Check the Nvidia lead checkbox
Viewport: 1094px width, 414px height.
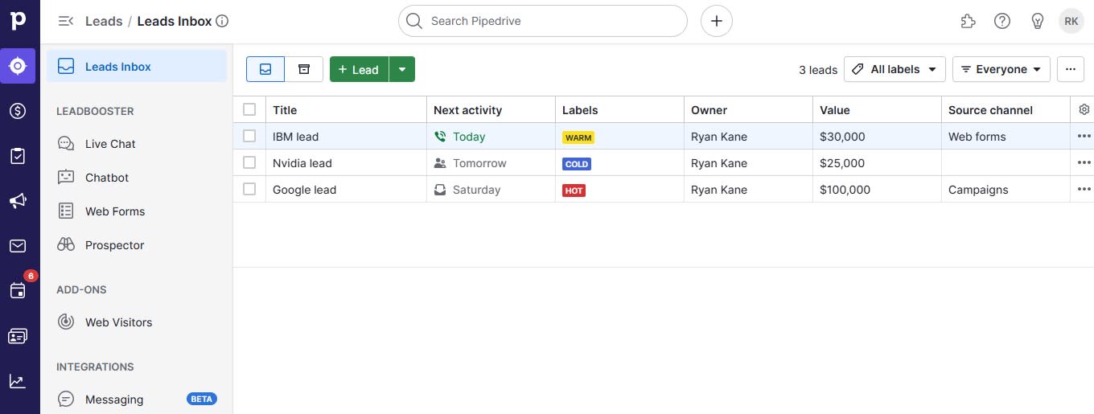(249, 162)
